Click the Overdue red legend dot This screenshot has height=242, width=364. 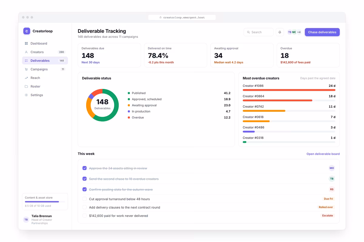[129, 117]
